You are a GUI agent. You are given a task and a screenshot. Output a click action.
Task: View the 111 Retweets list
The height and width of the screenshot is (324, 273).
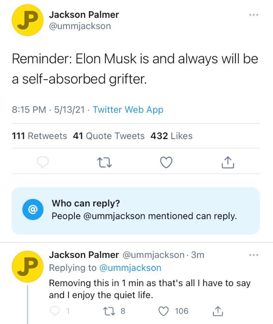(x=39, y=136)
